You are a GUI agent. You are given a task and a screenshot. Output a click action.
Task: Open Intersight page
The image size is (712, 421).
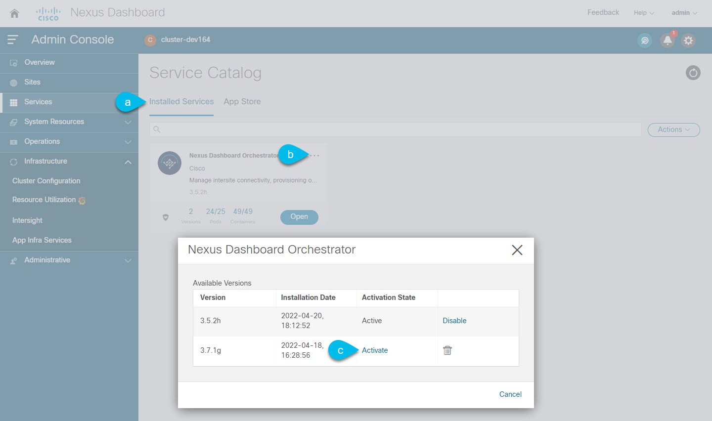pos(27,220)
